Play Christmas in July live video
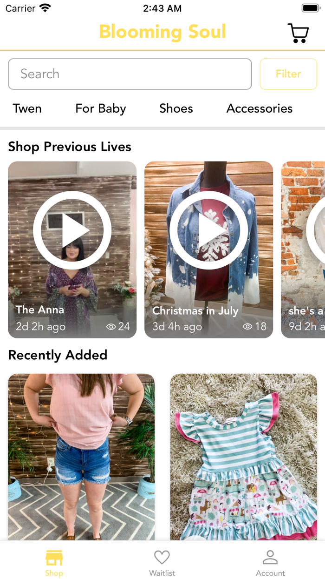 [x=208, y=230]
